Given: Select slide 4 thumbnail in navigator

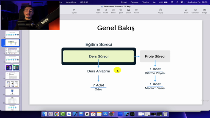Looking at the screenshot, I should [12, 43].
